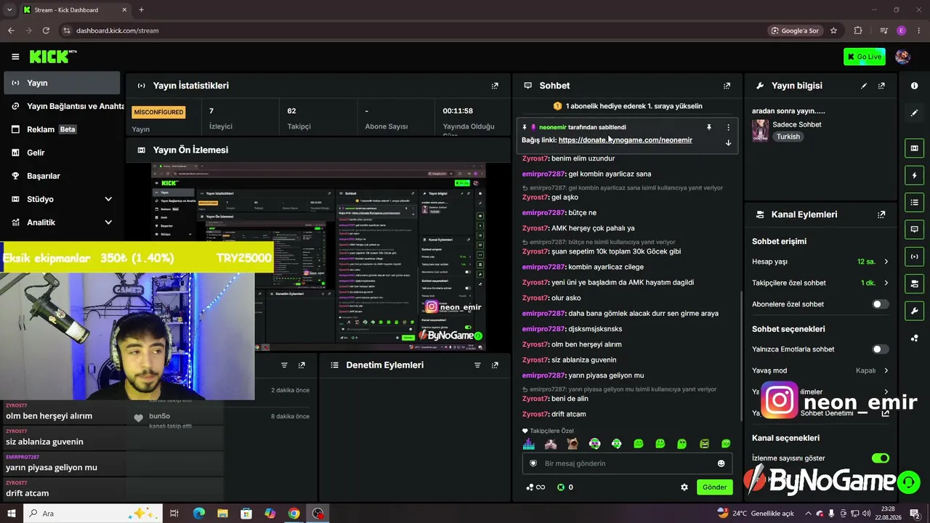
Task: Turn off İzlenme sayısını göster switch
Action: coord(880,458)
